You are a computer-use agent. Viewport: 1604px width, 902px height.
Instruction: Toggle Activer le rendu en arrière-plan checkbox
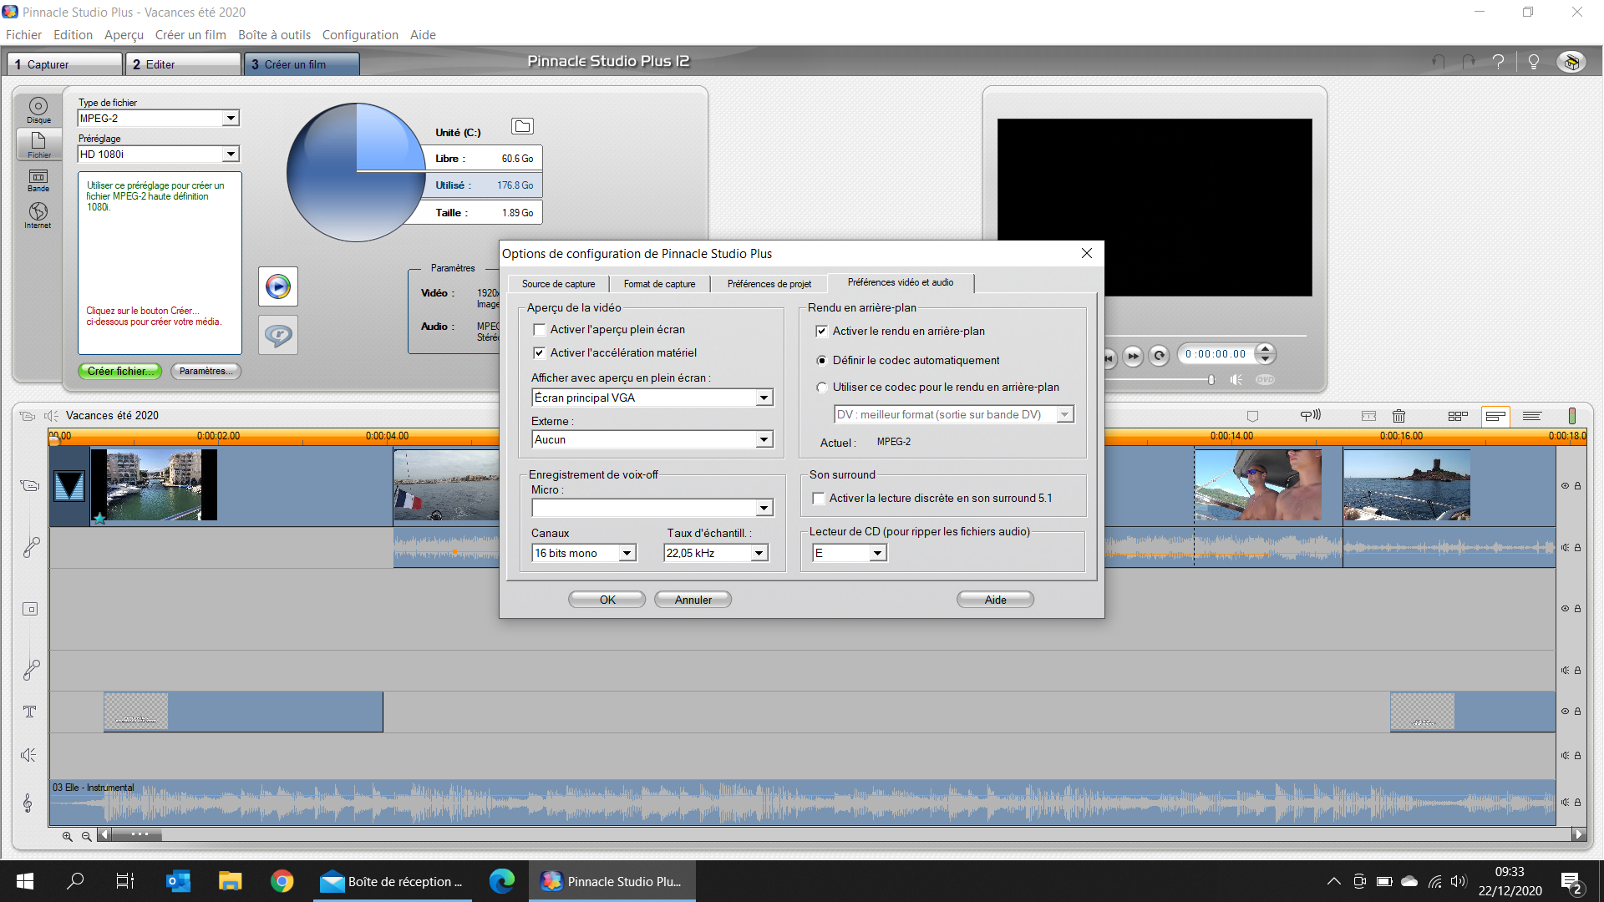click(821, 332)
